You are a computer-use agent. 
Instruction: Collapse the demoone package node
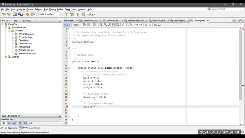click(9, 31)
